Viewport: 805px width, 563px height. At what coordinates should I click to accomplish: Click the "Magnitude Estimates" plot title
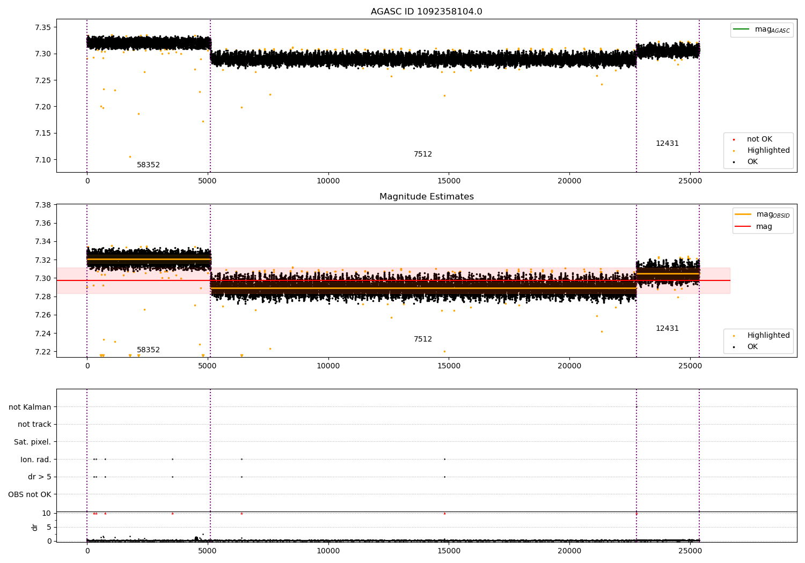pos(426,197)
